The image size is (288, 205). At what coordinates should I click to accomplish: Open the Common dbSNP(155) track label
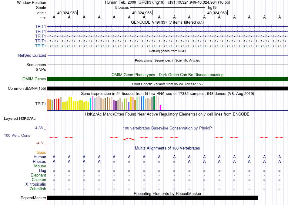pos(27,89)
